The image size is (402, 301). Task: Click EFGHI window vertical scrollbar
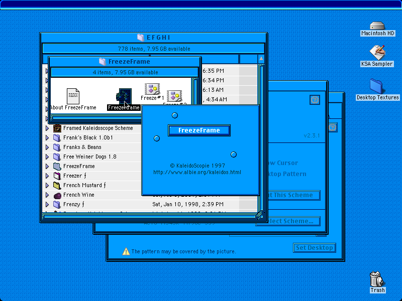[261, 138]
